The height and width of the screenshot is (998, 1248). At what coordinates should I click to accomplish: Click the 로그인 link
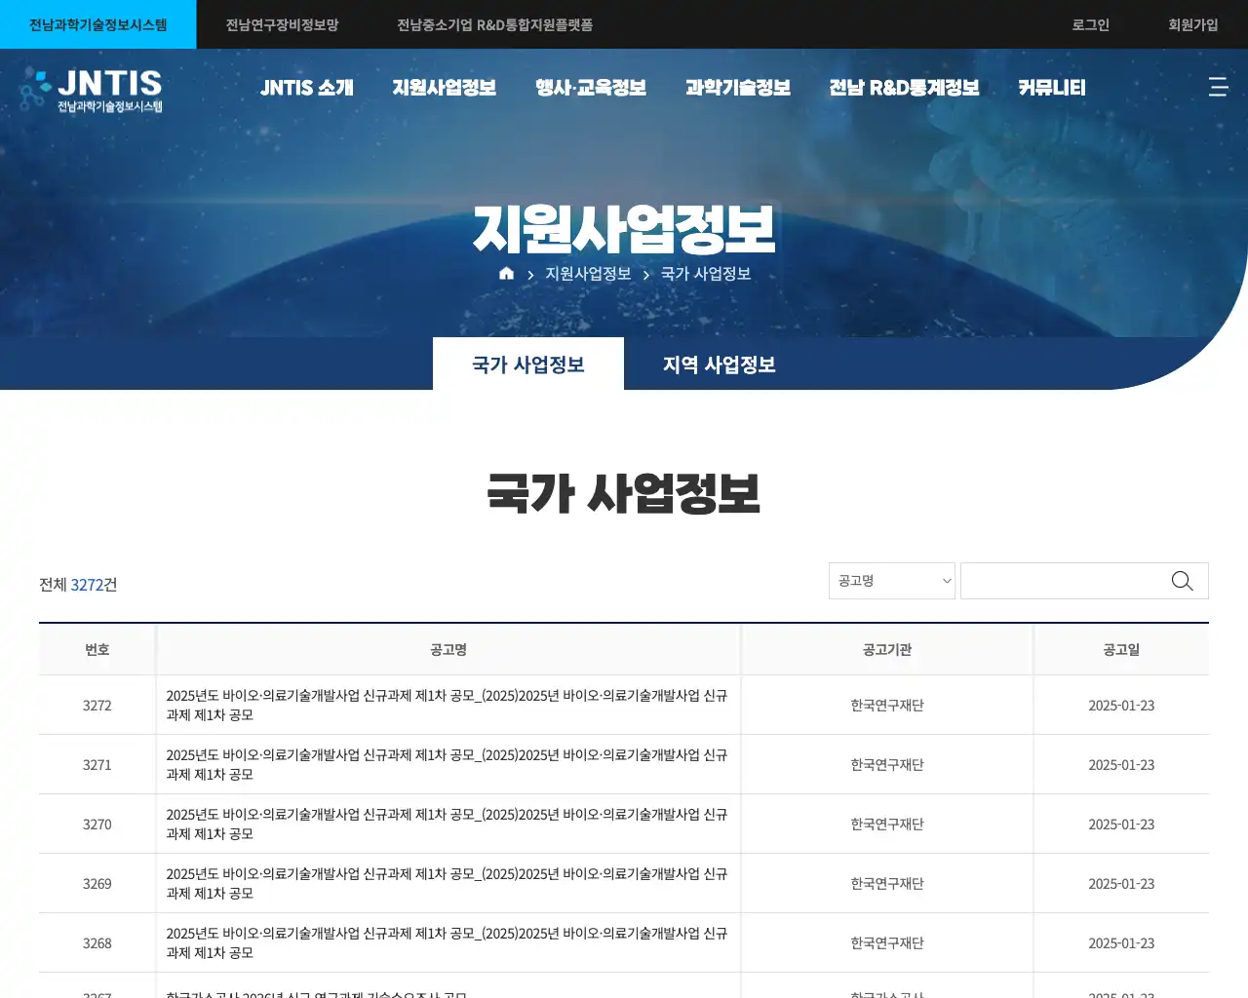click(x=1089, y=24)
